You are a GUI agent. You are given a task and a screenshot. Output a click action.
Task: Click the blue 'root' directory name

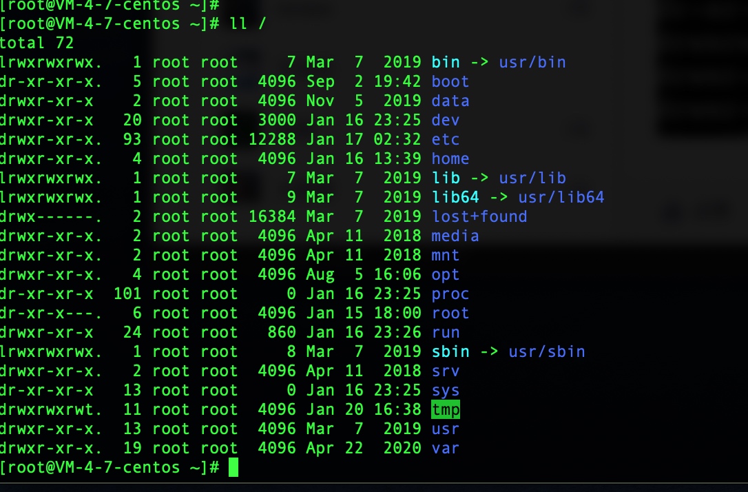450,313
